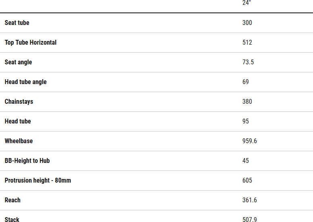
Task: Select the Head tube row label
Action: [18, 121]
